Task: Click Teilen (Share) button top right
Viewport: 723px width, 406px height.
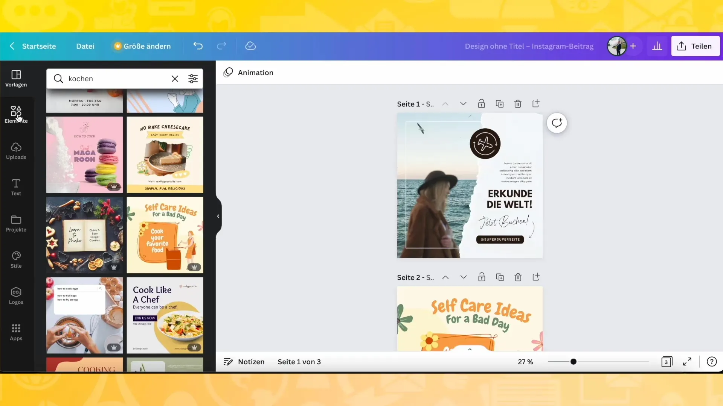Action: point(696,45)
